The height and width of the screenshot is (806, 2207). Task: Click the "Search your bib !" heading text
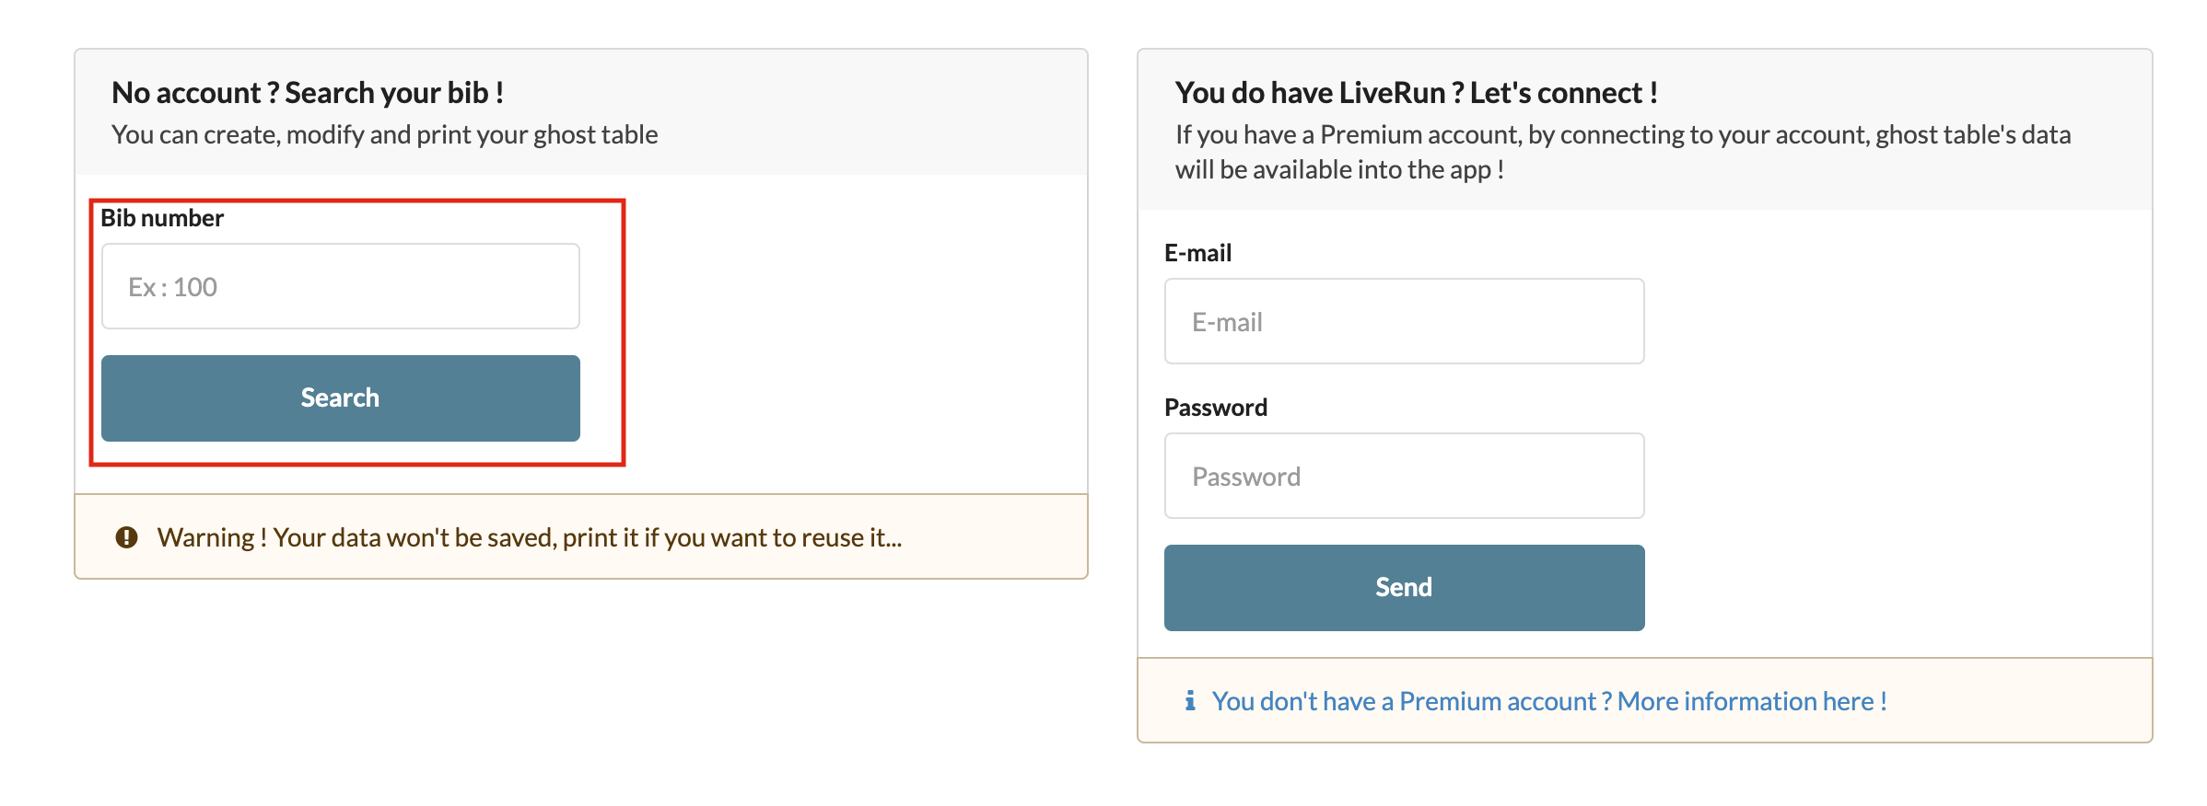394,93
